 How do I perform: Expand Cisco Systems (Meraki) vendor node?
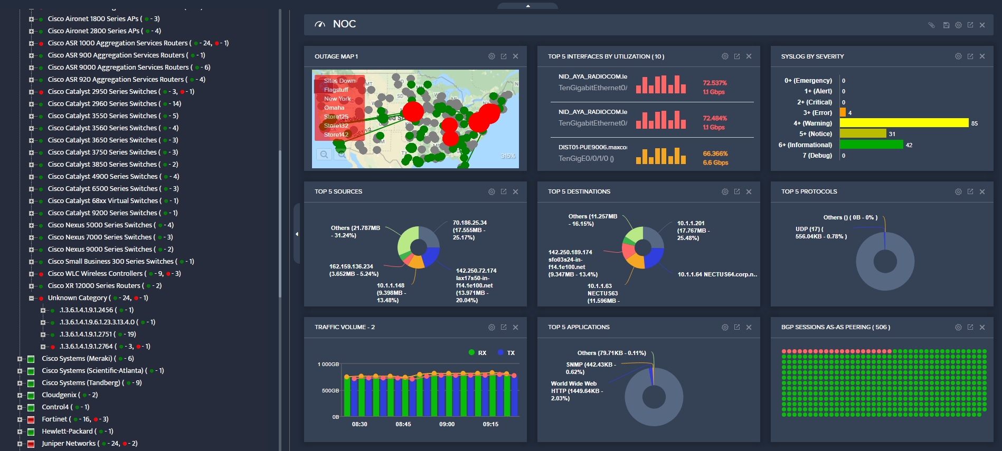pos(20,359)
